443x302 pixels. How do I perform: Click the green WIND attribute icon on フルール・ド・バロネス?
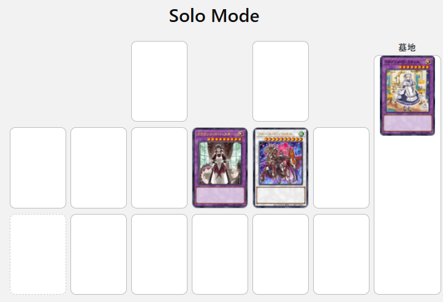tap(301, 134)
